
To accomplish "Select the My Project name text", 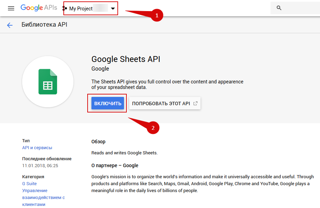I will click(x=81, y=9).
